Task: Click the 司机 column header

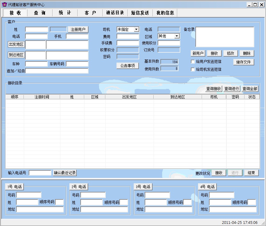Action: click(214, 97)
